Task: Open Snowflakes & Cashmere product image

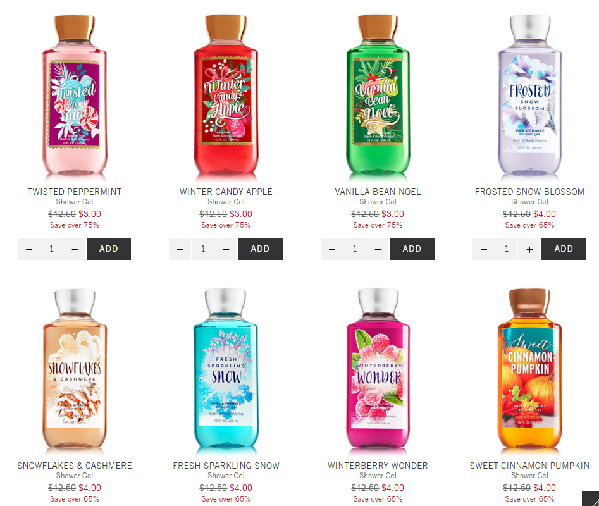Action: pyautogui.click(x=75, y=369)
